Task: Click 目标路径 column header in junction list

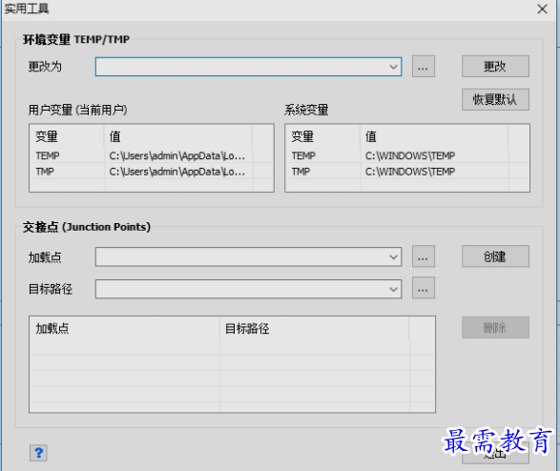Action: tap(314, 328)
